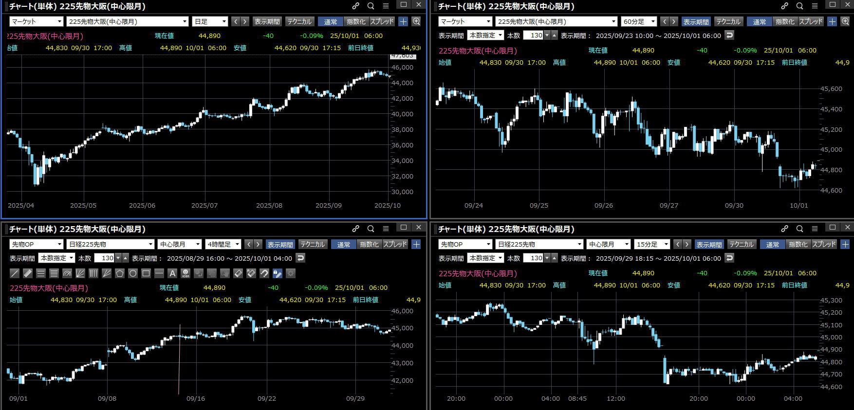Select the trend line drawing tool
The width and height of the screenshot is (854, 410).
(15, 273)
